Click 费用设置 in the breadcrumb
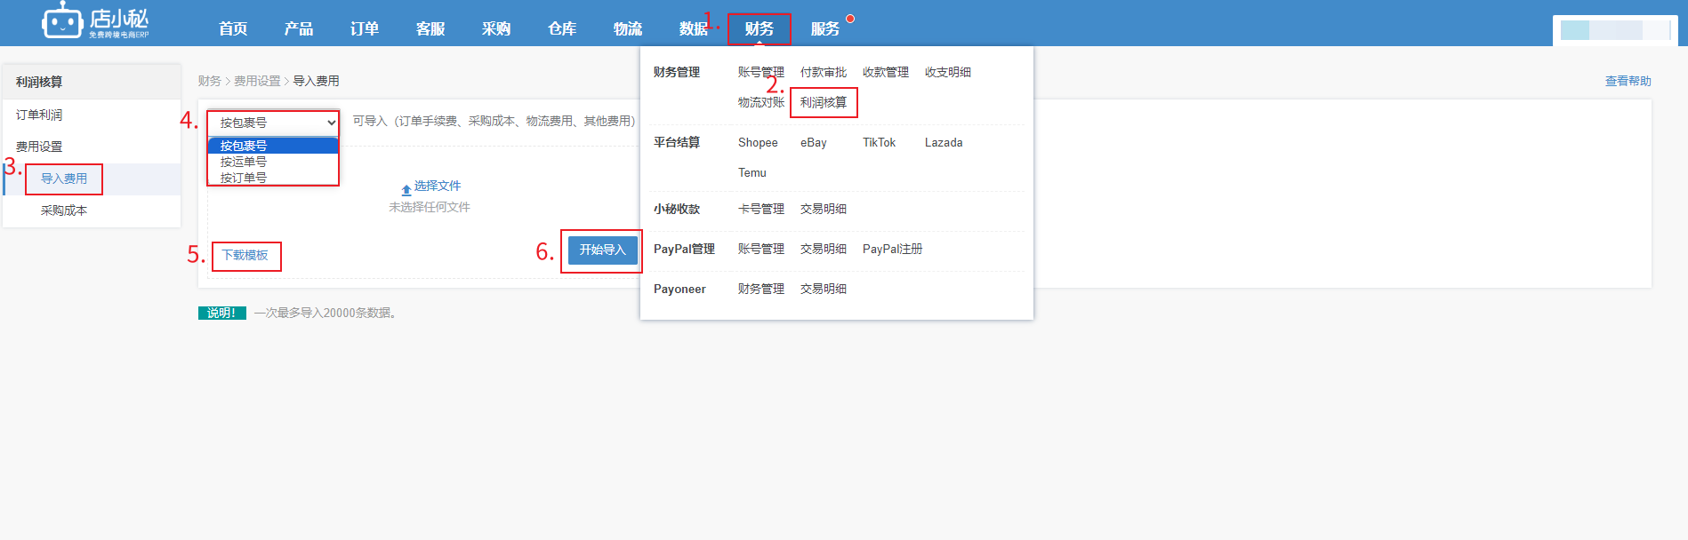 point(257,81)
